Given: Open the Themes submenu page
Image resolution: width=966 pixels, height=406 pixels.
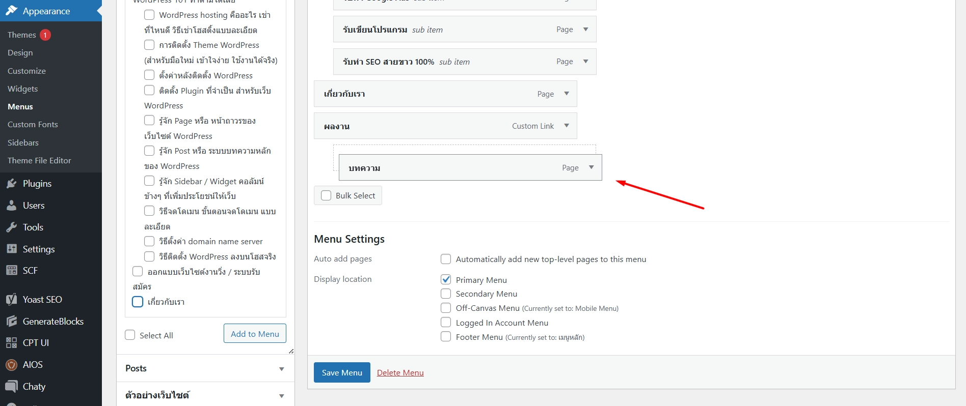Looking at the screenshot, I should (x=22, y=35).
